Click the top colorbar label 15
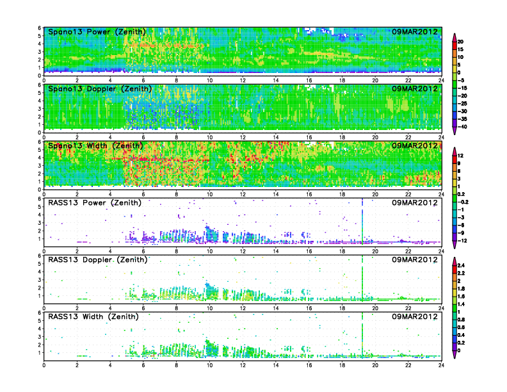The image size is (507, 392). tap(460, 49)
